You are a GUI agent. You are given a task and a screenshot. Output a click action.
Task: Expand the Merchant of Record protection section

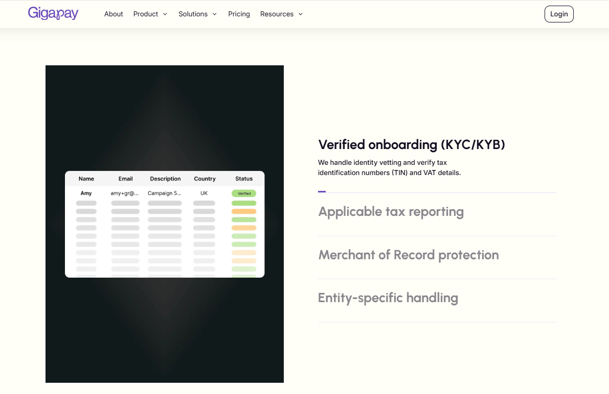(409, 255)
